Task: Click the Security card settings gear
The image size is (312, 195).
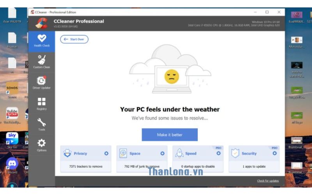Action: pyautogui.click(x=275, y=153)
